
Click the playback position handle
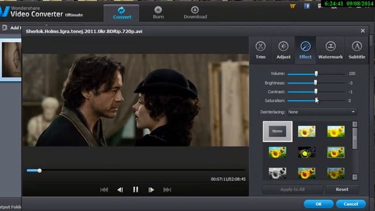point(39,171)
